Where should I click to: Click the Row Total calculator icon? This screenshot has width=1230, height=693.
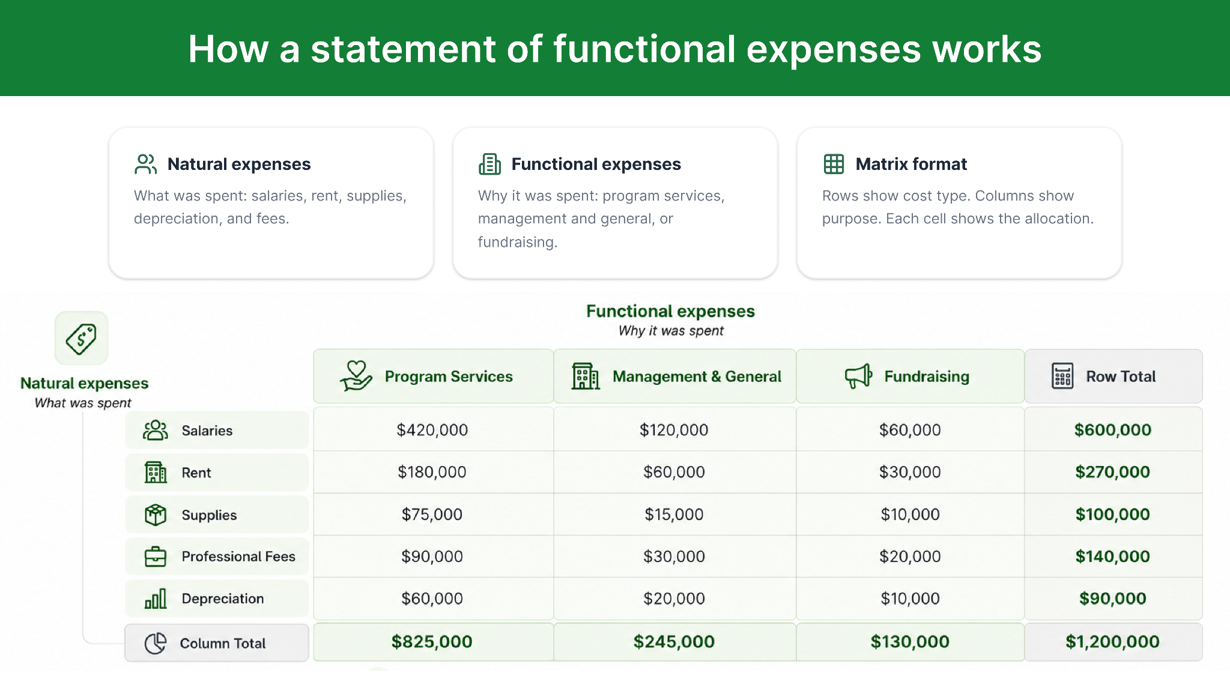click(x=1062, y=376)
